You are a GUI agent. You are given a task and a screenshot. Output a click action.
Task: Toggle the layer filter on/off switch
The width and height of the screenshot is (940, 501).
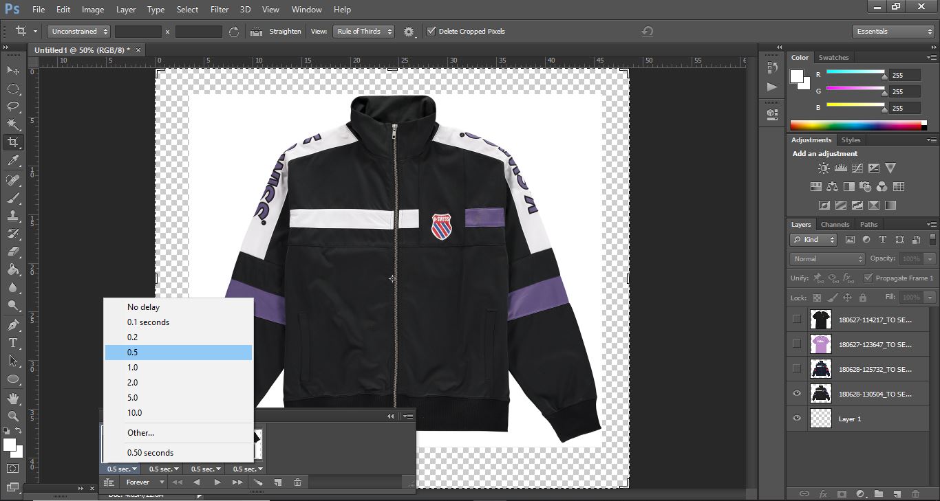click(x=934, y=240)
